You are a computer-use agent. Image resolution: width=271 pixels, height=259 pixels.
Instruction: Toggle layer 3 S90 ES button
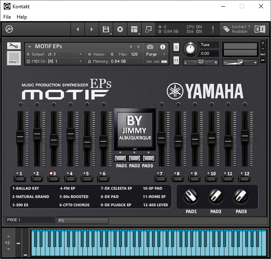[54, 179]
